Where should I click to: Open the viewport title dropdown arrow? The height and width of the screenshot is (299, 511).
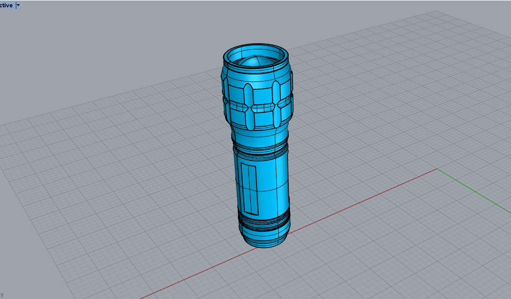coord(18,5)
